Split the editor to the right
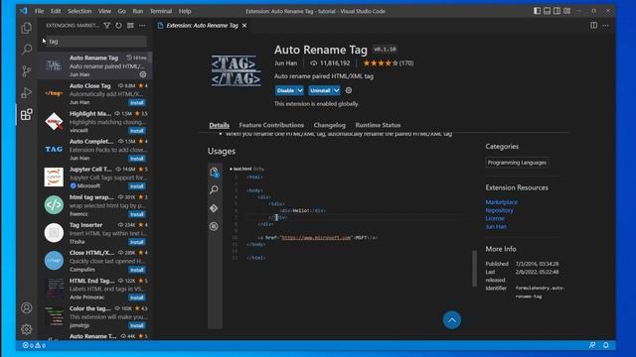Image resolution: width=636 pixels, height=357 pixels. 594,26
